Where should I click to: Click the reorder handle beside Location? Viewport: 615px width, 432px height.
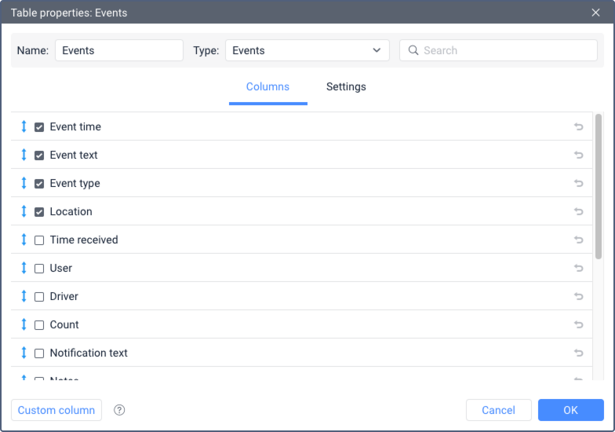[x=24, y=211]
